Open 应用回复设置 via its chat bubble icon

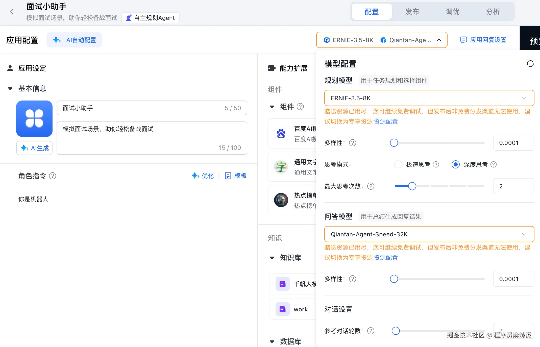click(463, 40)
